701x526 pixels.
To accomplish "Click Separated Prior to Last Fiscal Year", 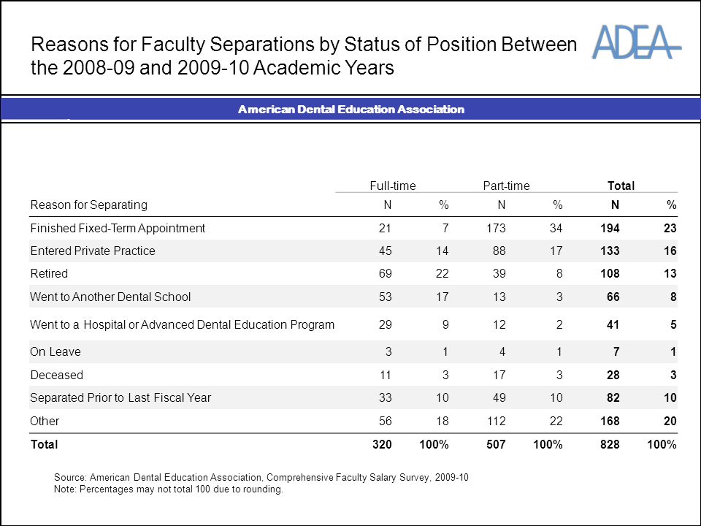I will point(120,397).
